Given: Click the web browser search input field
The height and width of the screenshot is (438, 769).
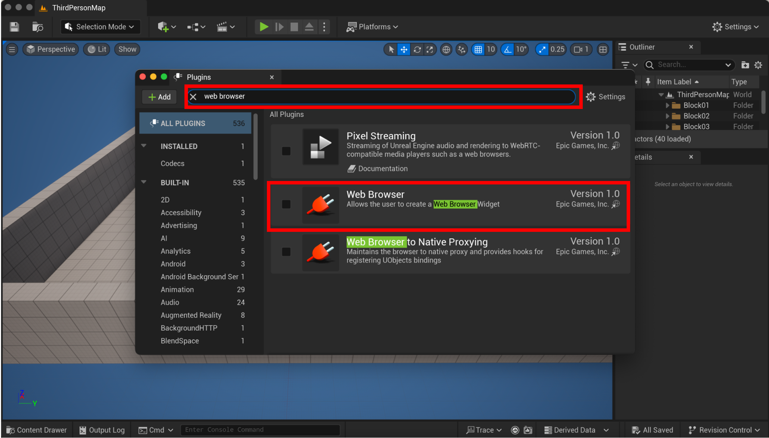Looking at the screenshot, I should click(x=383, y=96).
